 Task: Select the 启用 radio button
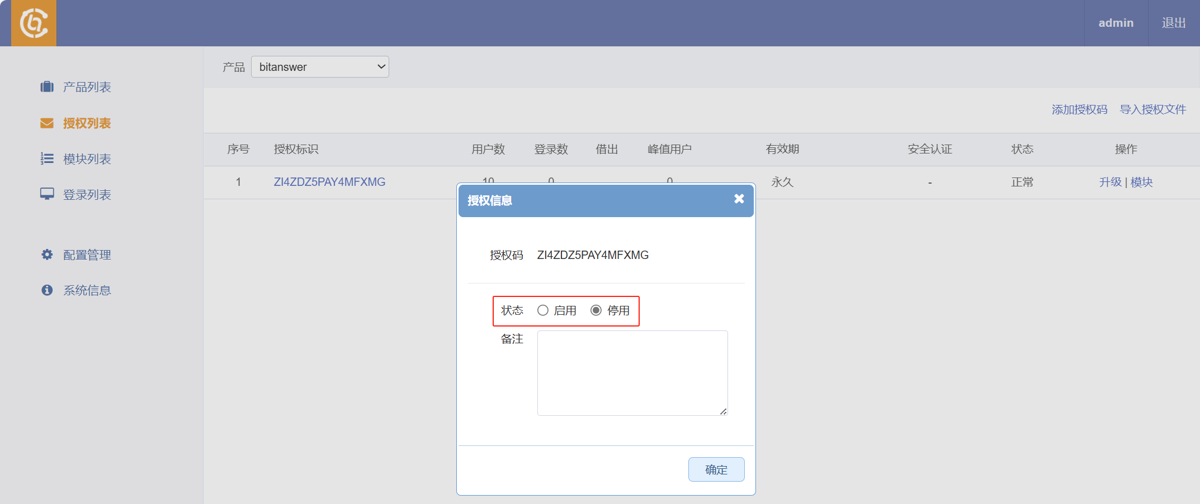(542, 310)
